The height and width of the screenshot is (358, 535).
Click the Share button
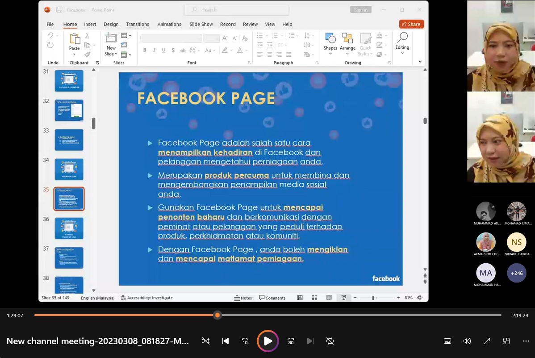click(411, 24)
